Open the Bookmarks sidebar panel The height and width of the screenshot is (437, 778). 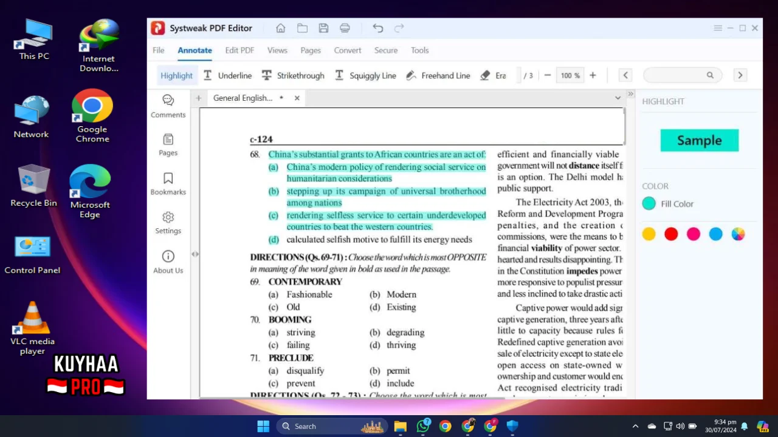[x=168, y=184]
